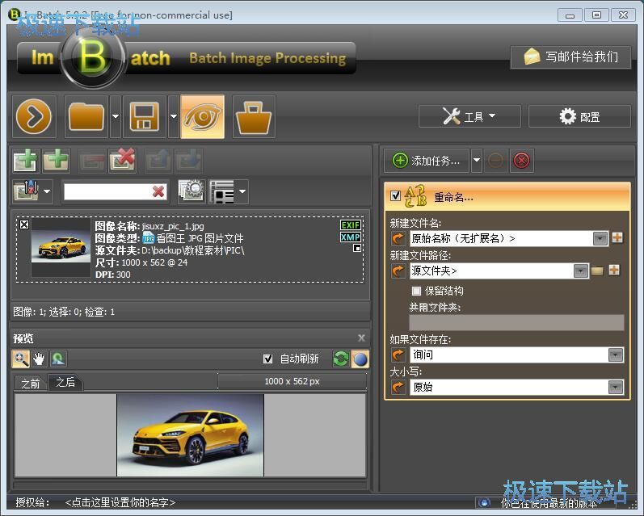644x516 pixels.
Task: Click the floppy disk save icon
Action: pos(144,116)
